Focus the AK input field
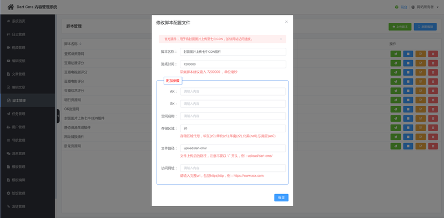 [x=233, y=91]
